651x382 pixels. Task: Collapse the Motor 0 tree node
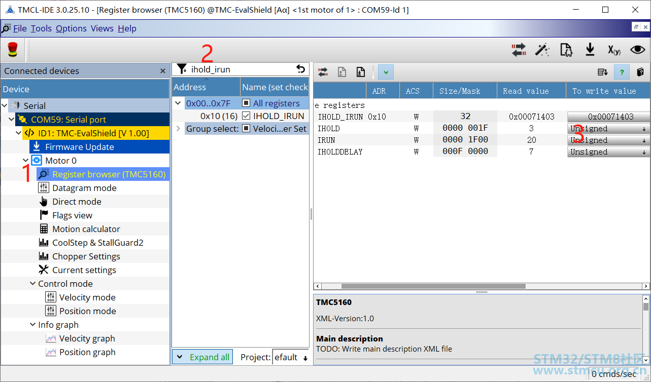point(26,161)
